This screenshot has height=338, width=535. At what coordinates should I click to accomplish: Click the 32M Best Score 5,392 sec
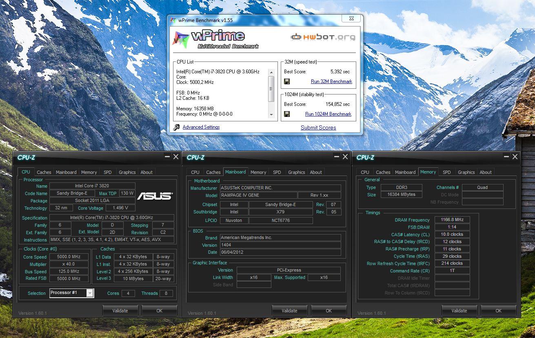(340, 72)
